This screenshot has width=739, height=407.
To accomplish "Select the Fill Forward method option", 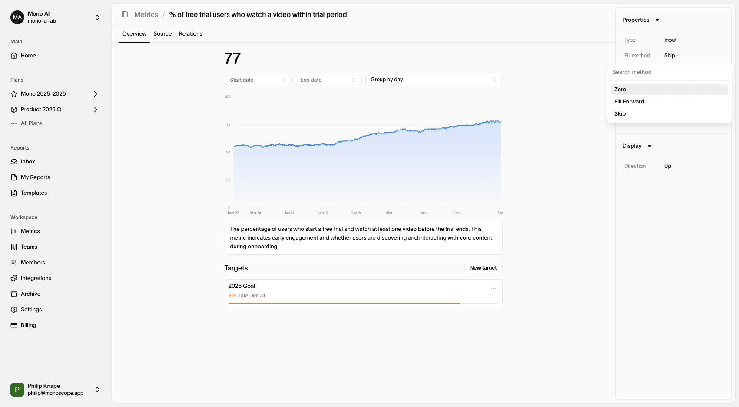I will point(629,102).
